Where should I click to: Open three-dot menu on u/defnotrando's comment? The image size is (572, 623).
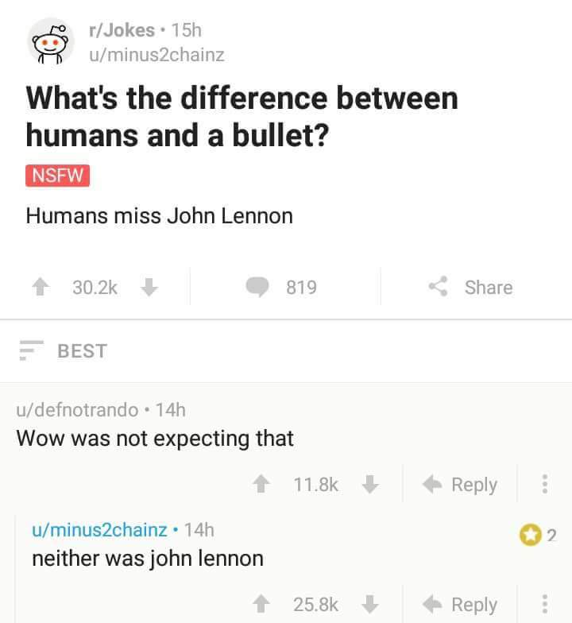(x=545, y=484)
